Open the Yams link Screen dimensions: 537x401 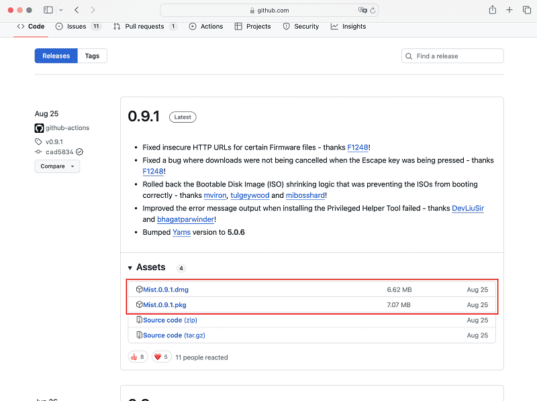(181, 232)
